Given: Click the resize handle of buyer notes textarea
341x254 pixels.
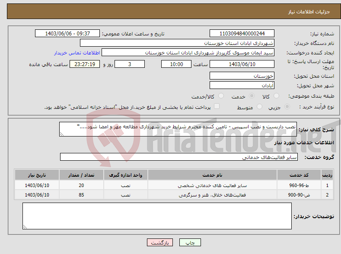Looking at the screenshot, I should tap(25, 227).
